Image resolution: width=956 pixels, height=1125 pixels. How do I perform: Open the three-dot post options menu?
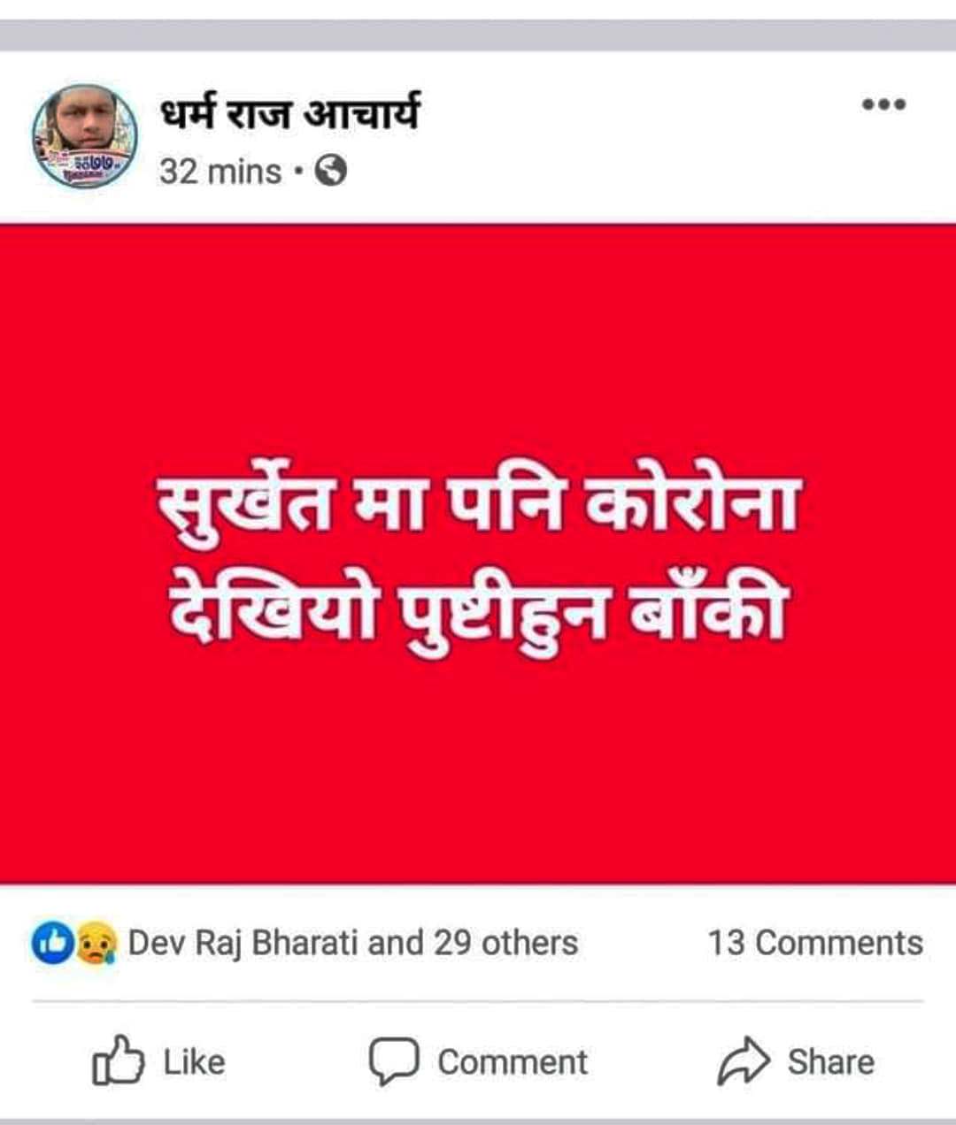(884, 104)
